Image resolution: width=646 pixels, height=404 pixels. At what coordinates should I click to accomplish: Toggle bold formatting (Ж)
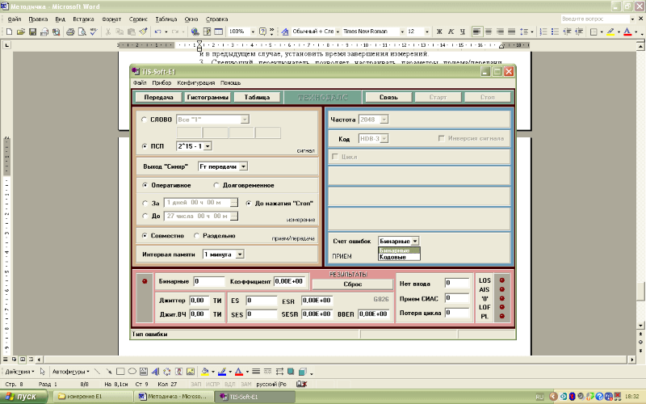[x=439, y=32]
